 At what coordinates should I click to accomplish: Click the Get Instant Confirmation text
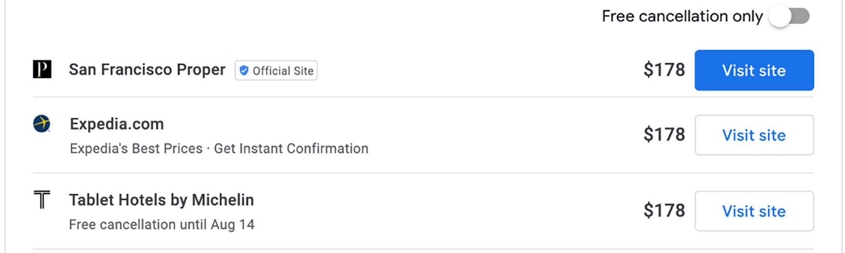pyautogui.click(x=291, y=148)
